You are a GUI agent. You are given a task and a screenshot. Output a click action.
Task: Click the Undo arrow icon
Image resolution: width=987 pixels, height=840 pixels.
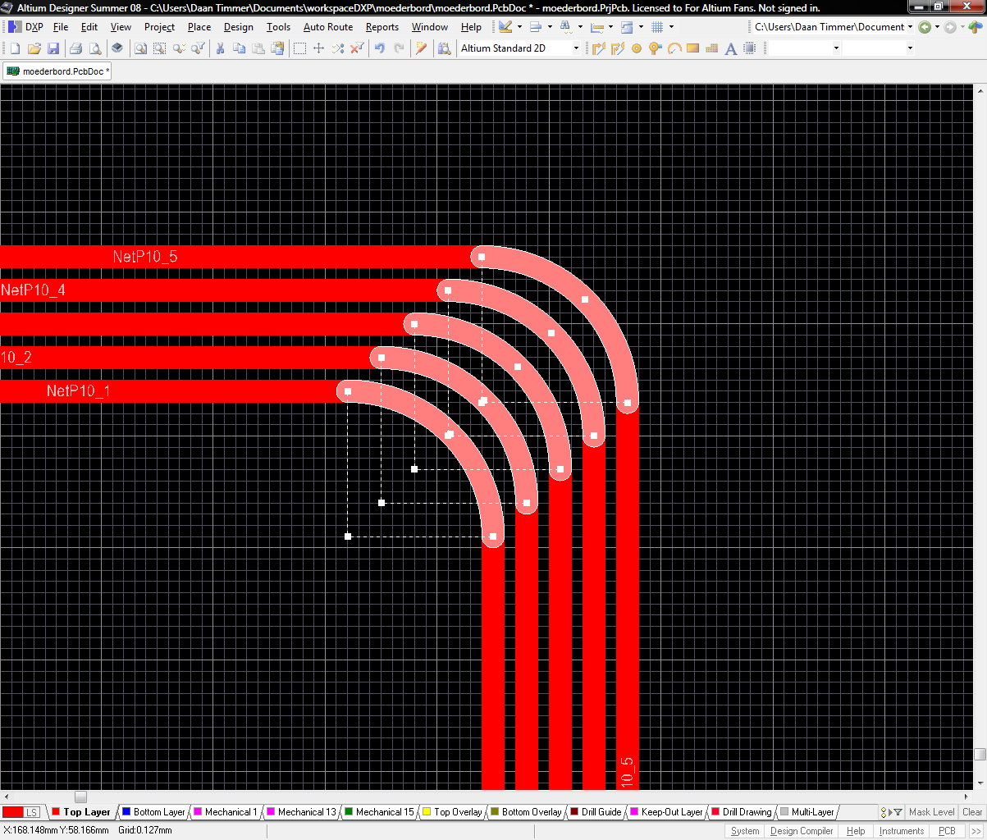point(380,48)
